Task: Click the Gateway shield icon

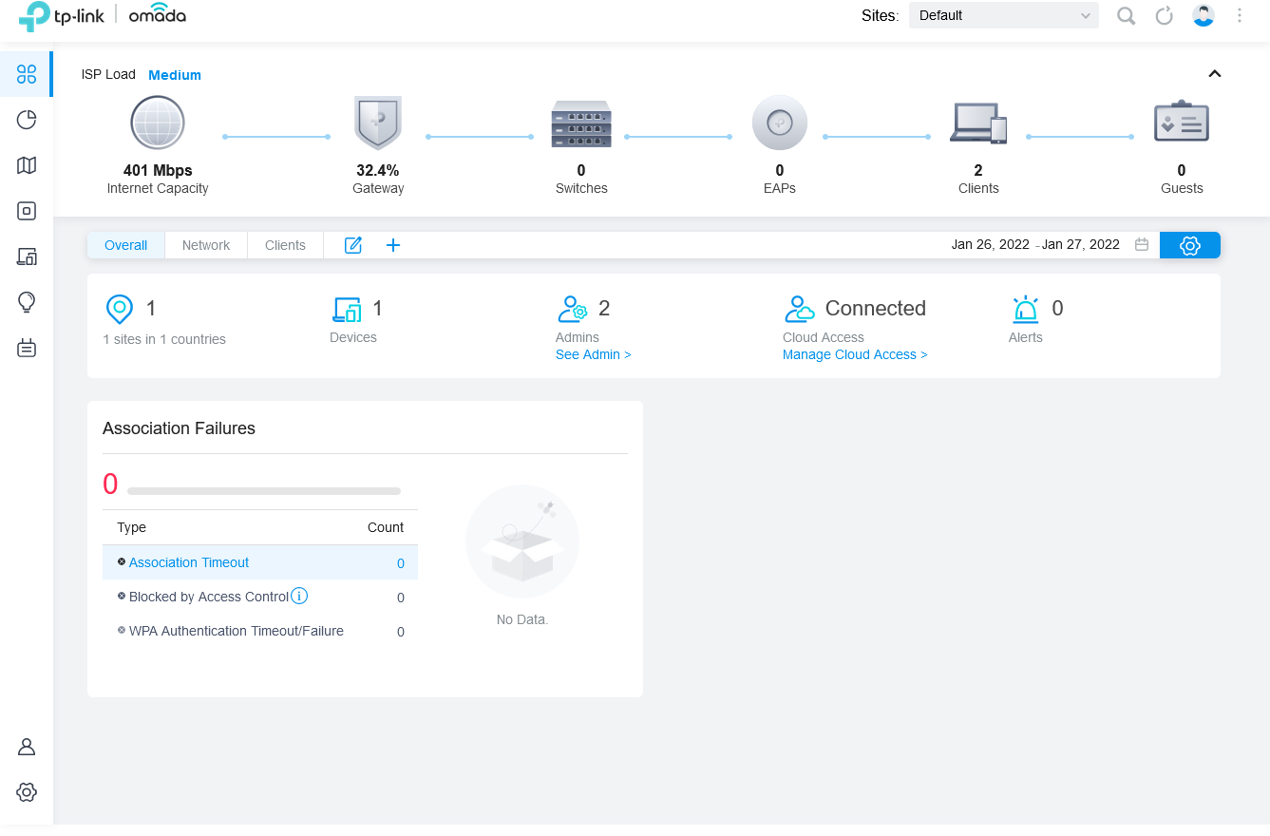Action: [x=378, y=123]
